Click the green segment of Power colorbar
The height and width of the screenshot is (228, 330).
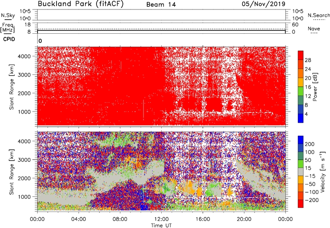pyautogui.click(x=301, y=91)
